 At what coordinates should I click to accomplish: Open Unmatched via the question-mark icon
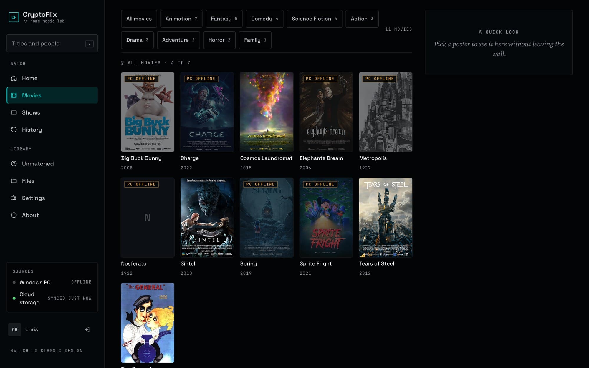pyautogui.click(x=14, y=163)
